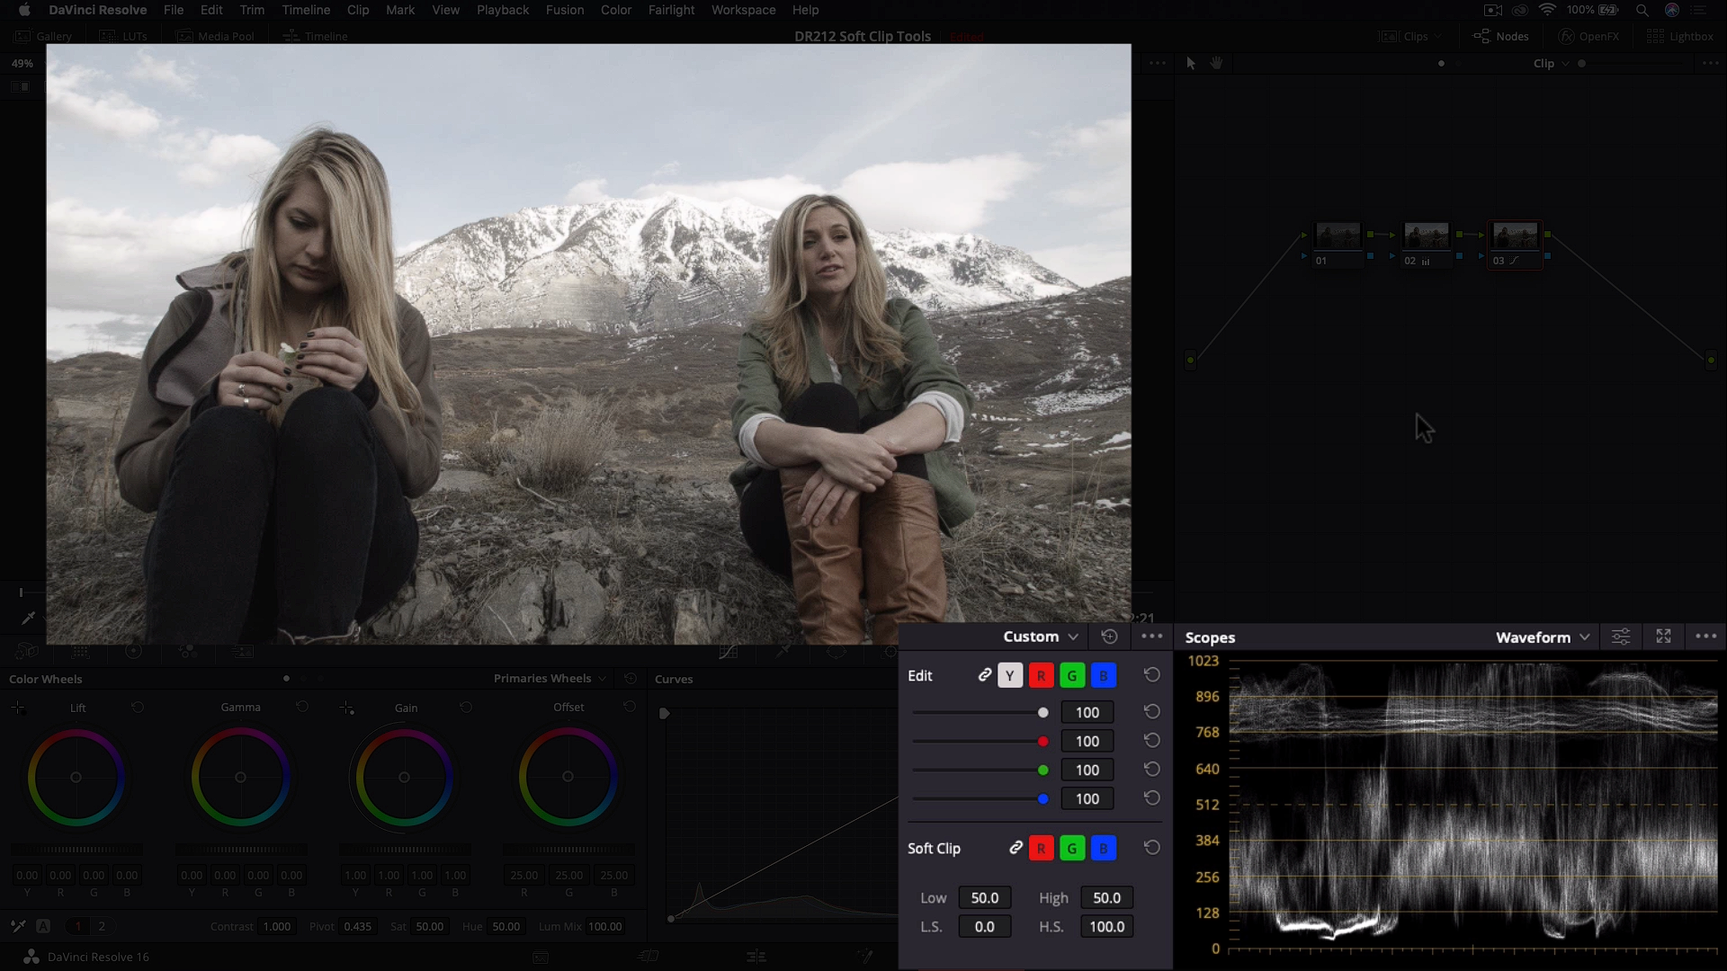Click the Soft Clip Low value field
1727x971 pixels.
click(x=985, y=897)
